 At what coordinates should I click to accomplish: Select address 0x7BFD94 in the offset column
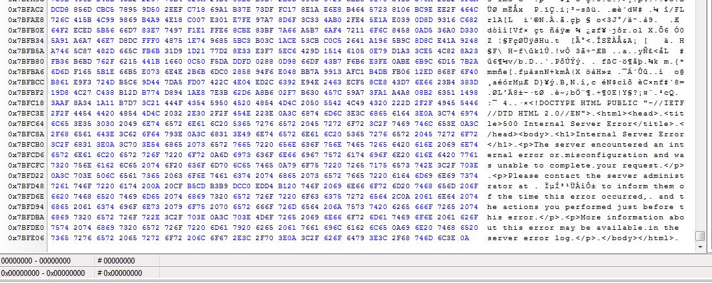click(26, 207)
